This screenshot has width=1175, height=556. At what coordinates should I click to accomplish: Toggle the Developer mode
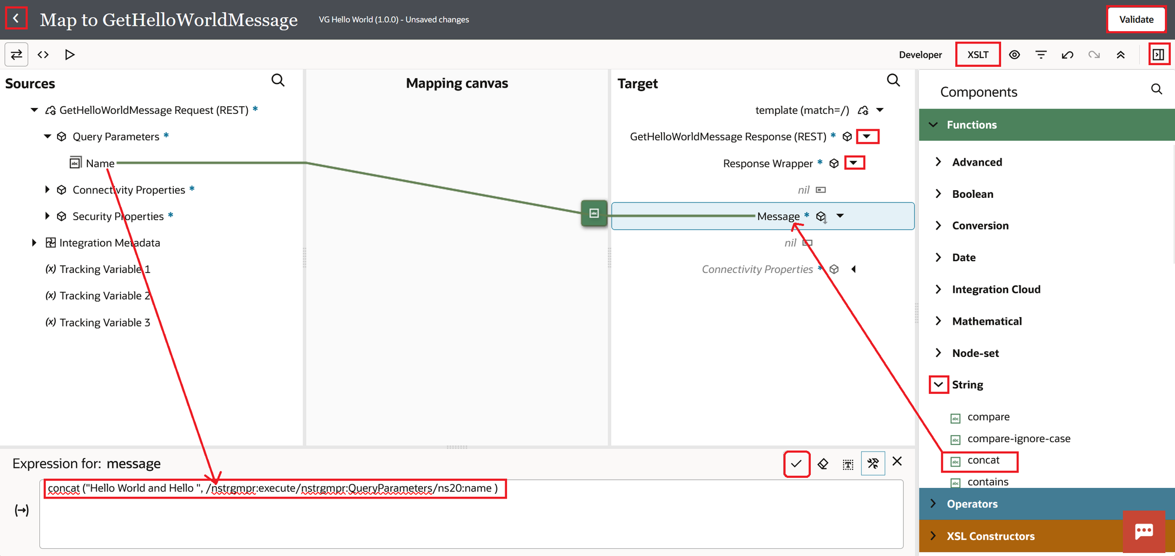pos(920,55)
